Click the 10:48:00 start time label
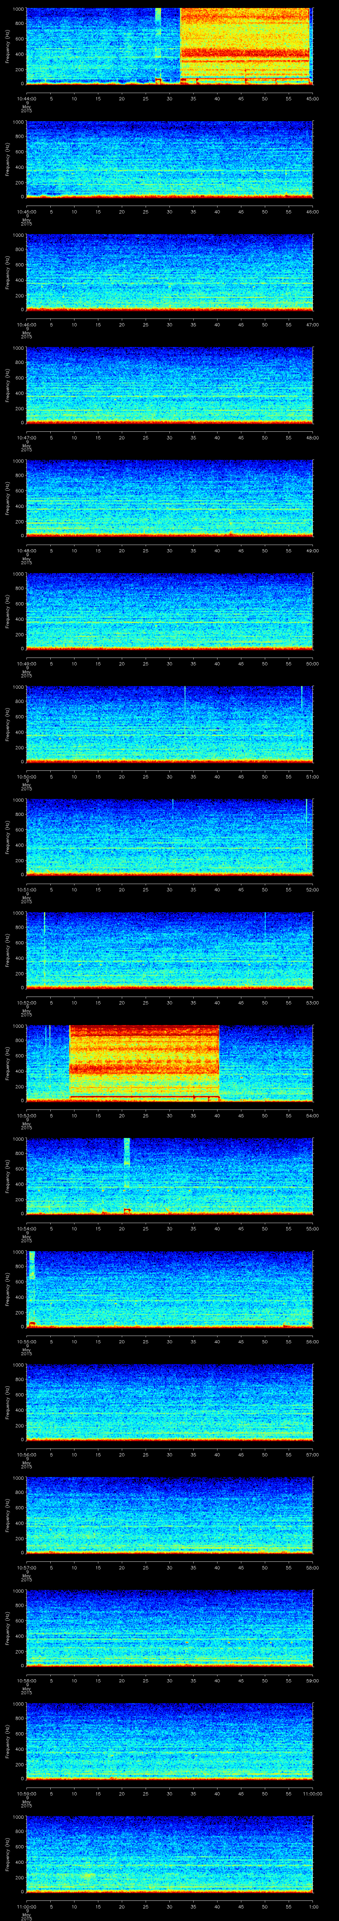Image resolution: width=339 pixels, height=1921 pixels. [x=26, y=550]
